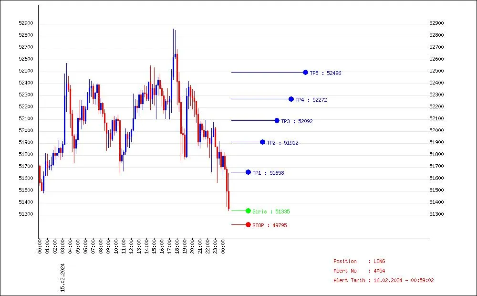The image size is (477, 296).
Task: Click the 15.02.2024 date label
Action: (62, 278)
